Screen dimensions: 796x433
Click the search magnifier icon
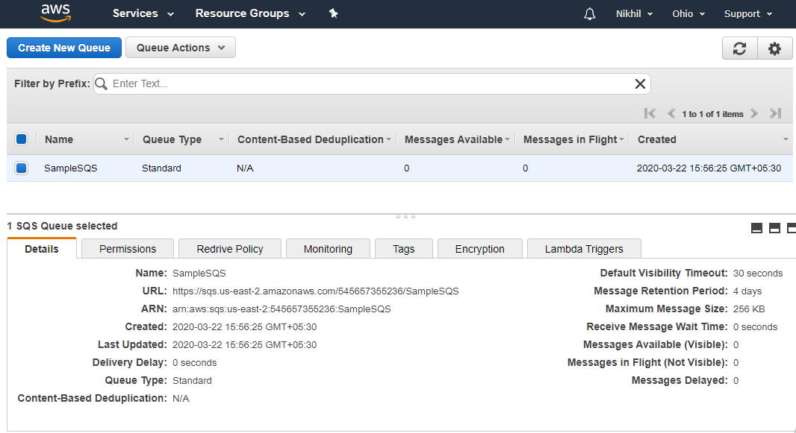click(102, 83)
